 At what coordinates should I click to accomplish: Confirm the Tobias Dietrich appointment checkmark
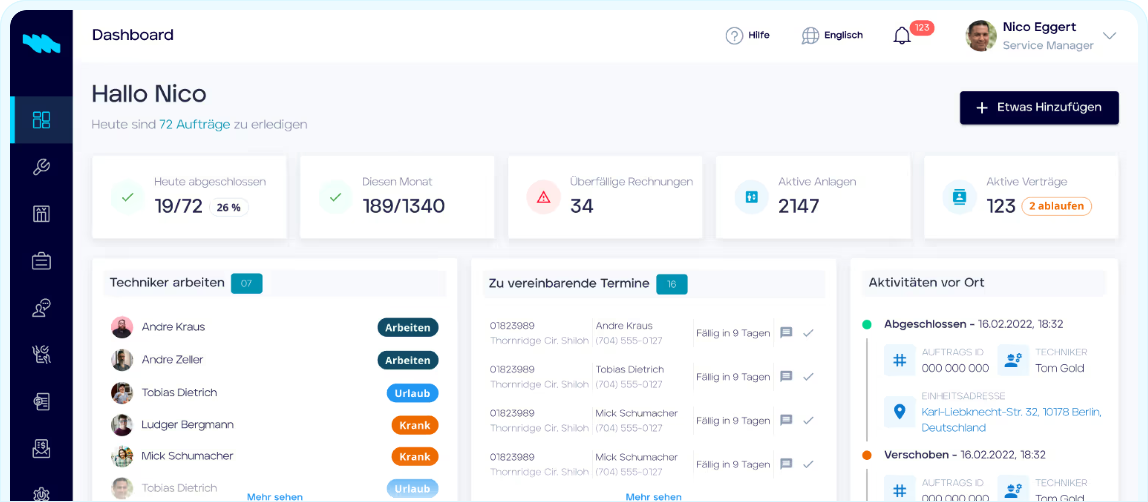click(808, 377)
